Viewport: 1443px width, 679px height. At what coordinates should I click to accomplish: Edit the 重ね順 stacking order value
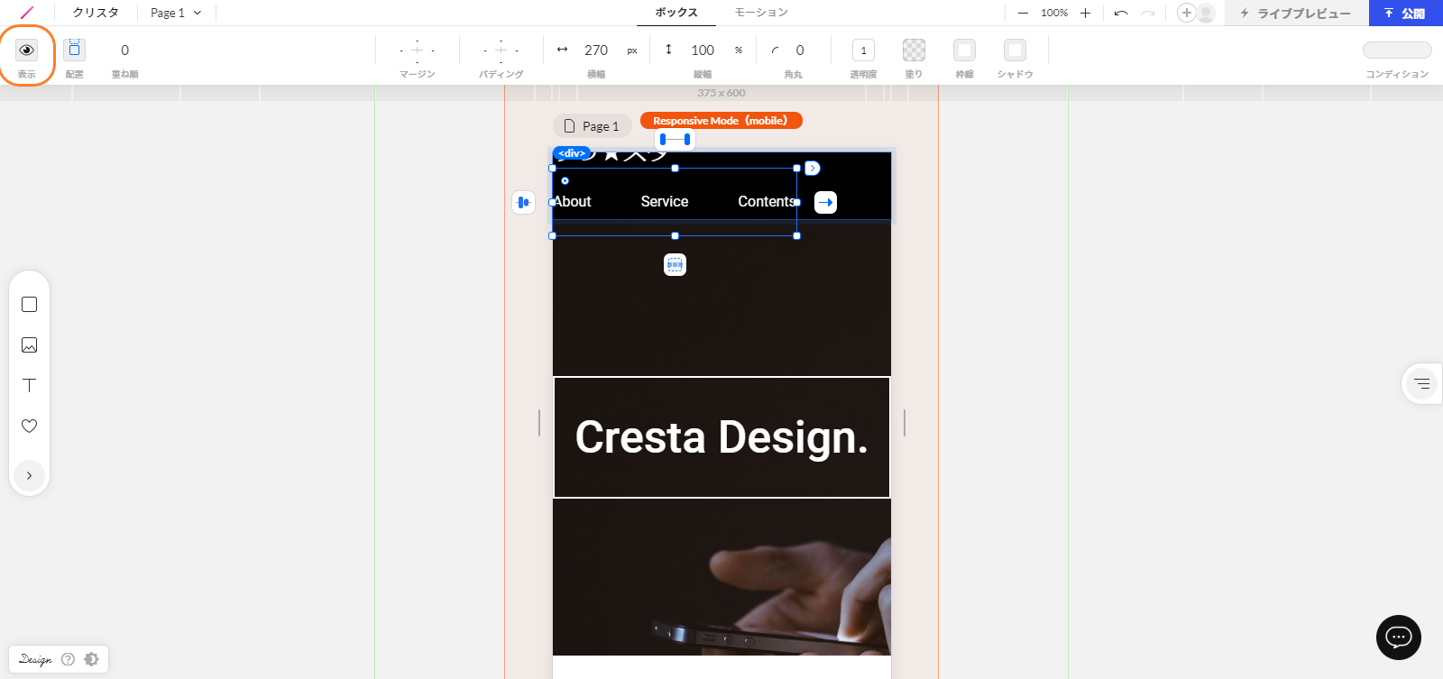pos(124,50)
